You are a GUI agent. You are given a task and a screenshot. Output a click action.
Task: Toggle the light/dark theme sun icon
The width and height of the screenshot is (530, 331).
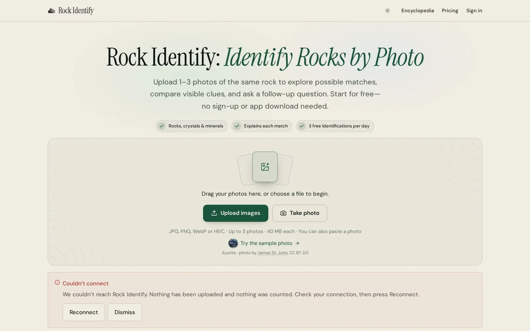388,11
